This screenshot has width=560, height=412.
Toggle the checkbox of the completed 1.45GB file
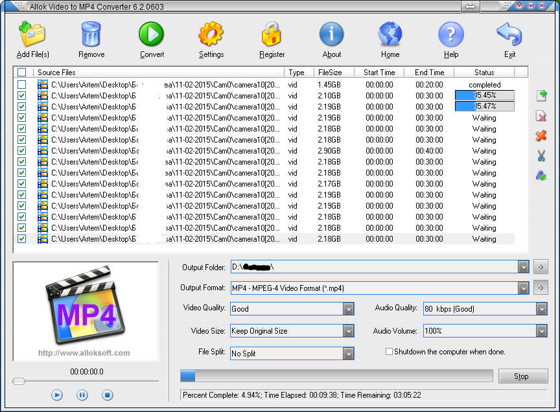tap(22, 85)
